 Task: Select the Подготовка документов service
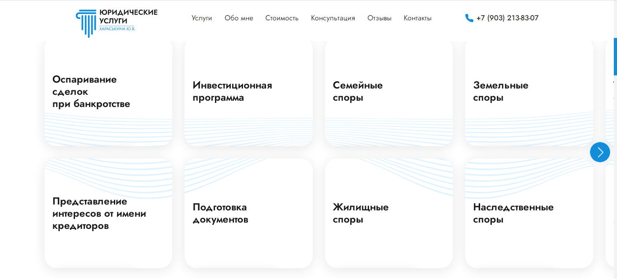pos(248,213)
